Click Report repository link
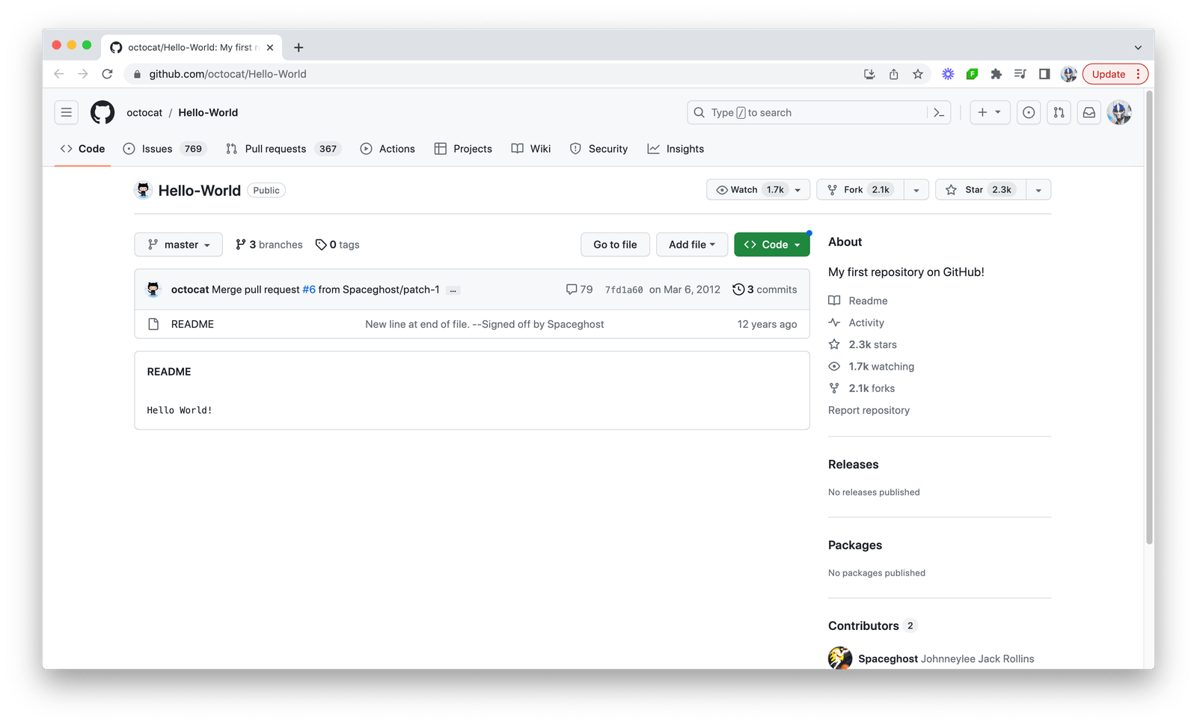Image resolution: width=1197 pixels, height=725 pixels. [869, 410]
